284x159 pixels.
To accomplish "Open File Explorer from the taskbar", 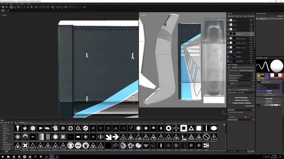I will tap(8, 157).
